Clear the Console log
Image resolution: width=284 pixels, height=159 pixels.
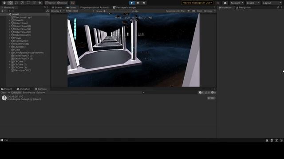4,92
